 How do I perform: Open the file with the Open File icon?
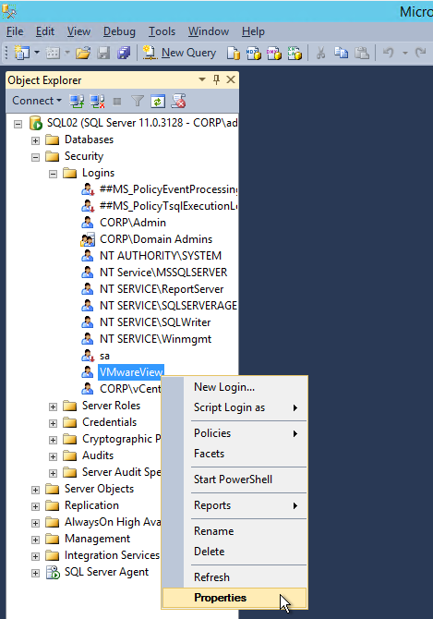click(83, 53)
